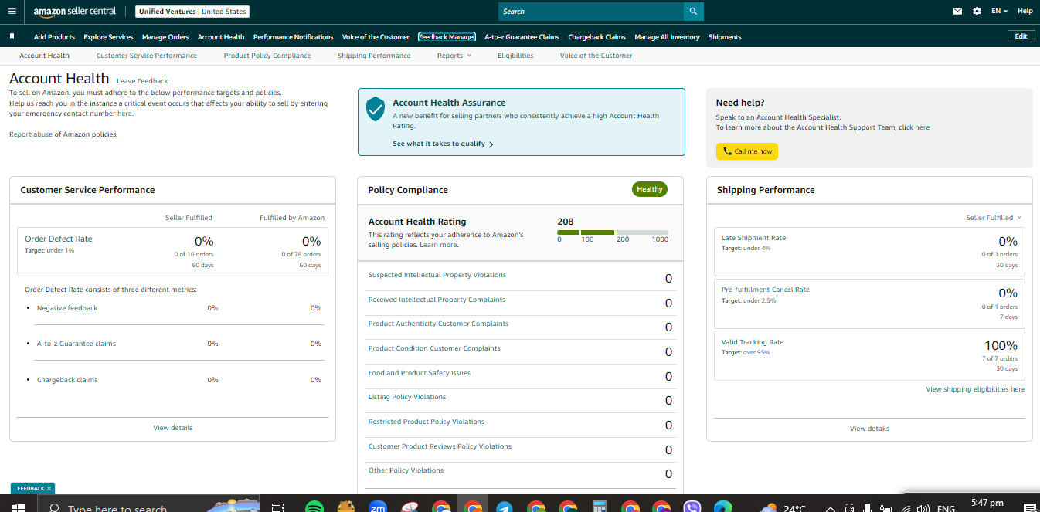Open the Late Shipment Rate link
The height and width of the screenshot is (512, 1040).
coord(753,238)
